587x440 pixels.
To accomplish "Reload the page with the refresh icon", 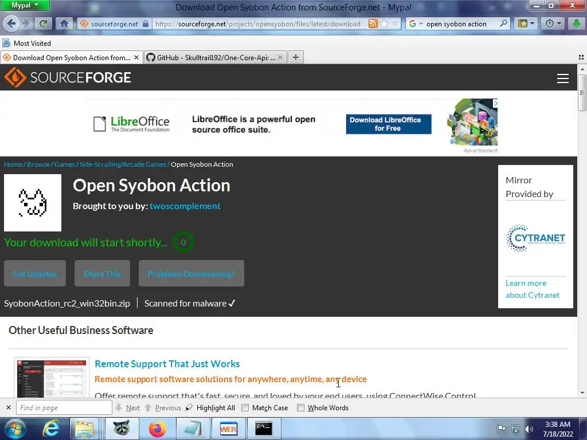I will [43, 24].
